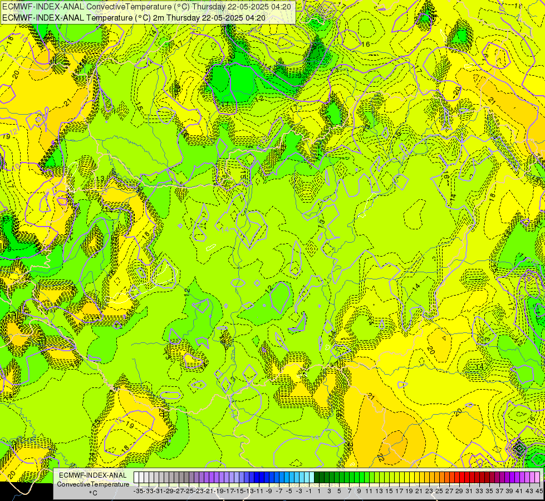Click the 'Temperature (°C) 2m' title line
The width and height of the screenshot is (545, 501).
pos(134,18)
